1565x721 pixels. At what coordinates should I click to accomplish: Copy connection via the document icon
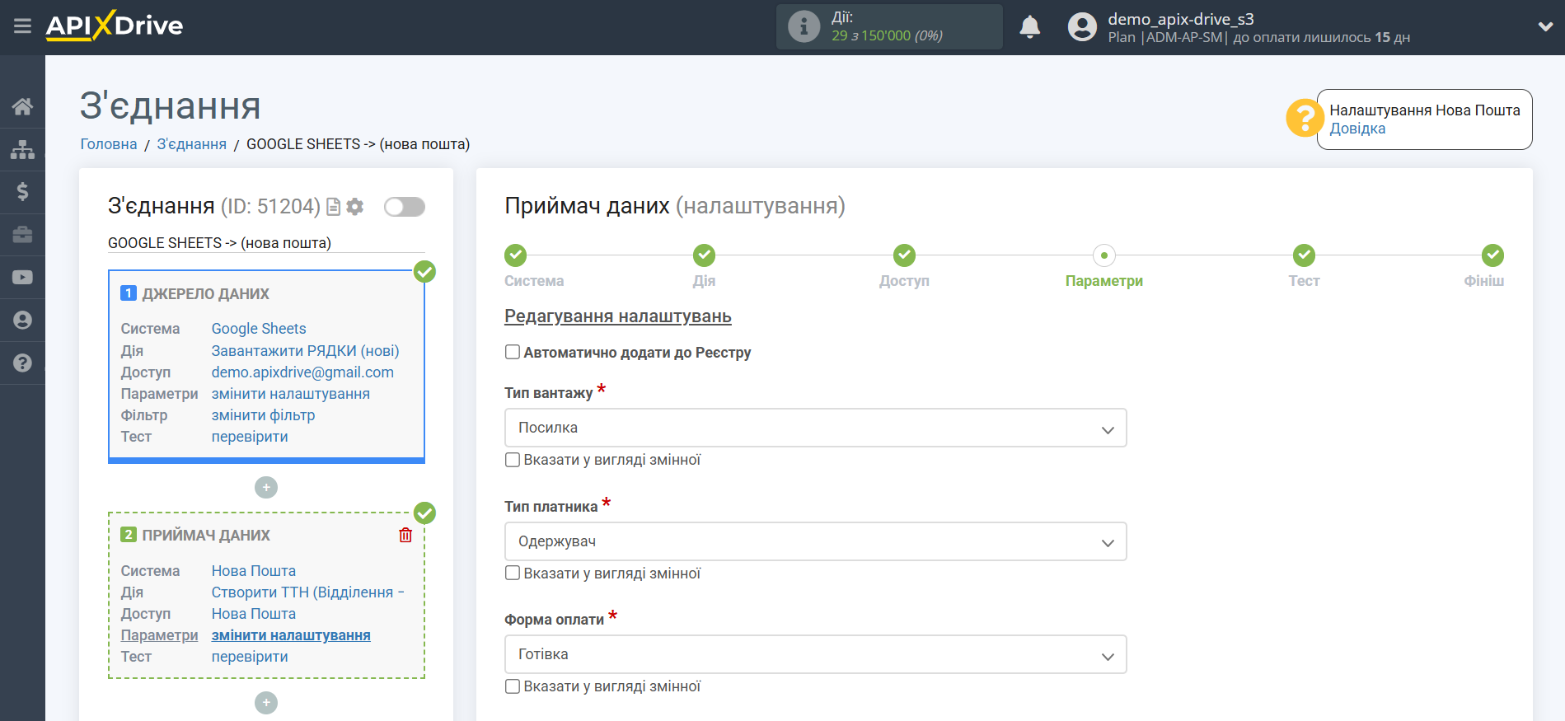click(334, 207)
